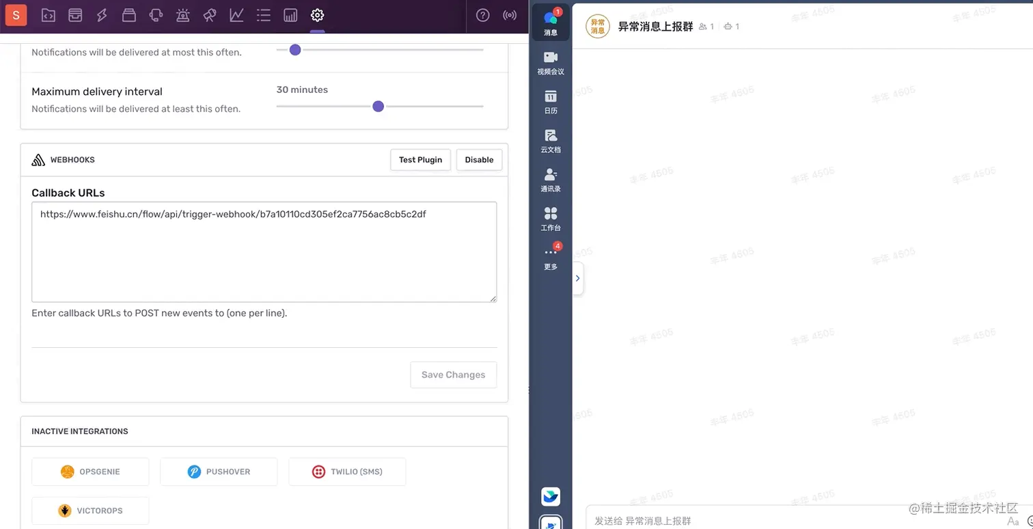Open Performance via the lightning bolt icon
1033x529 pixels.
coord(102,15)
